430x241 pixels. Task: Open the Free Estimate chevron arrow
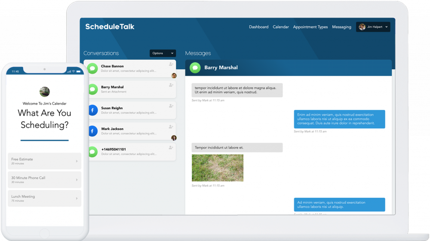pyautogui.click(x=77, y=161)
